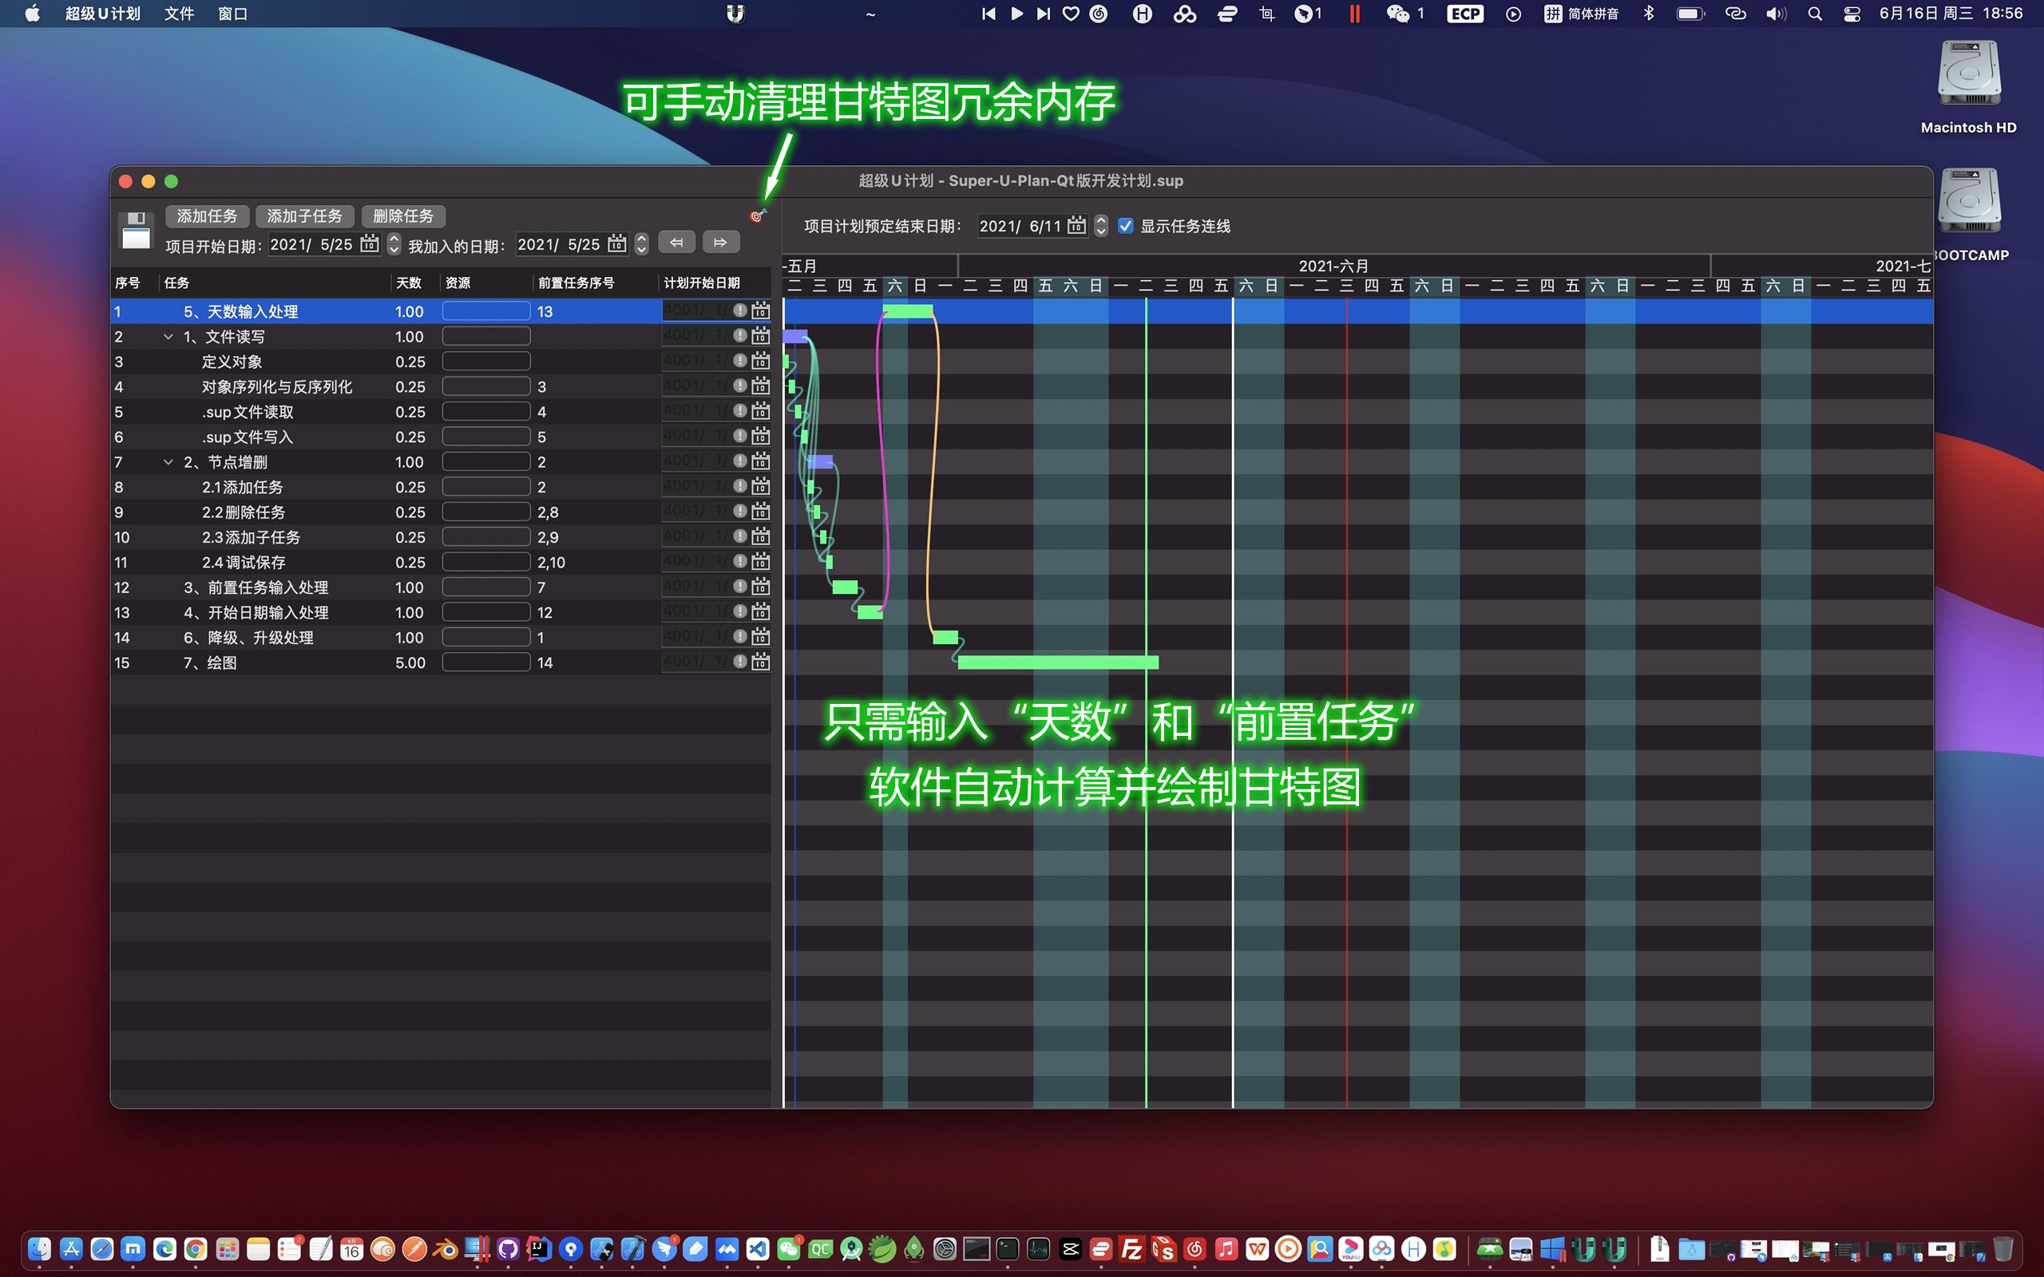Collapse the 1、文件读写 task group

coord(168,336)
